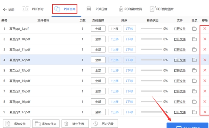
Task: Remove 夏至ppt_17.pdf with the red X
Action: [x=205, y=112]
